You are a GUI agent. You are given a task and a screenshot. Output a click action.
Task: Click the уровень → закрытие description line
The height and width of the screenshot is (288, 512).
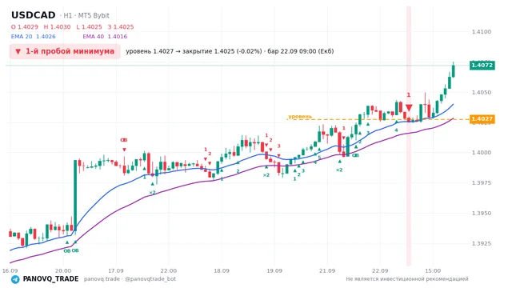[230, 51]
